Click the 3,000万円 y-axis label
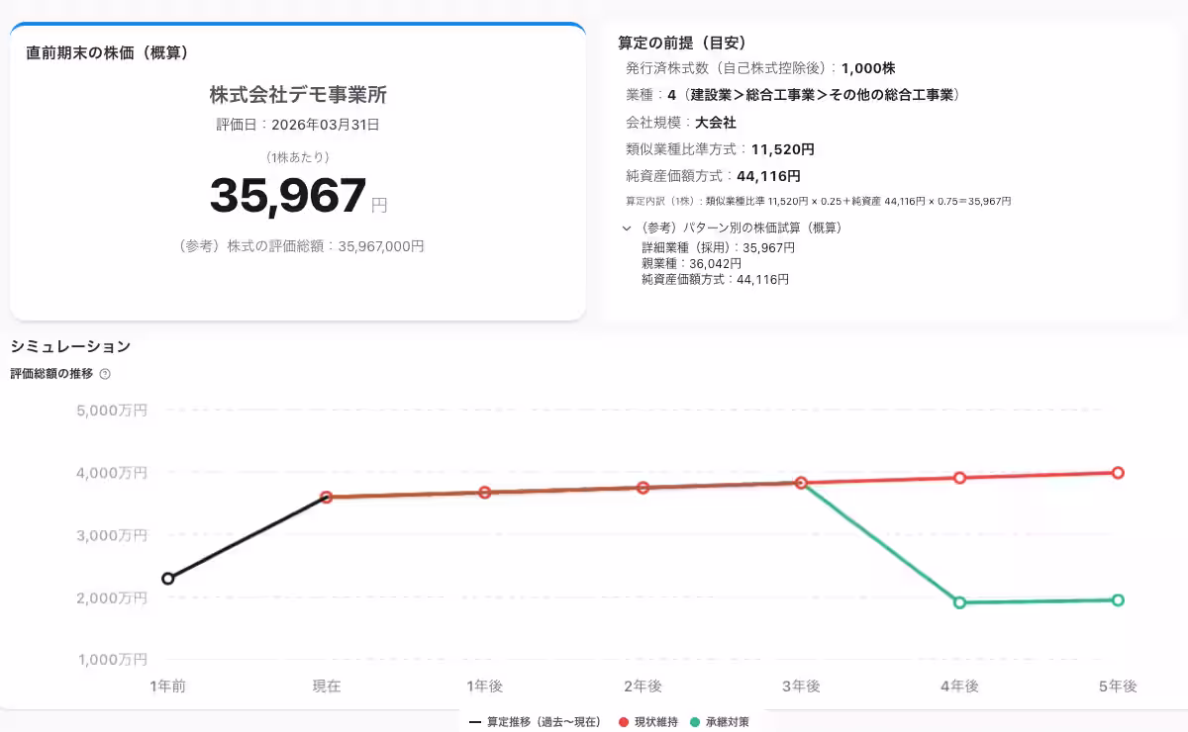The image size is (1188, 732). (112, 535)
